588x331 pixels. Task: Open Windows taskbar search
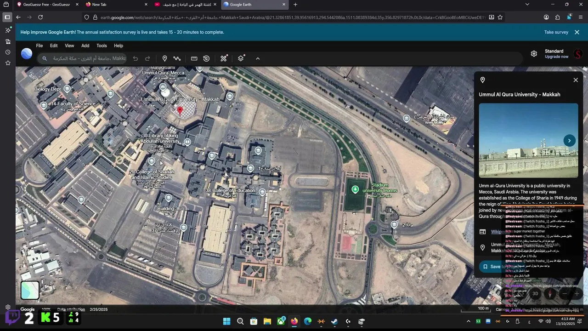point(240,321)
